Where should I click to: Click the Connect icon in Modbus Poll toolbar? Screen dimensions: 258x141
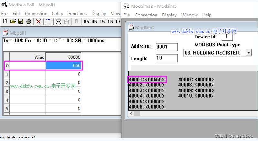[59, 22]
